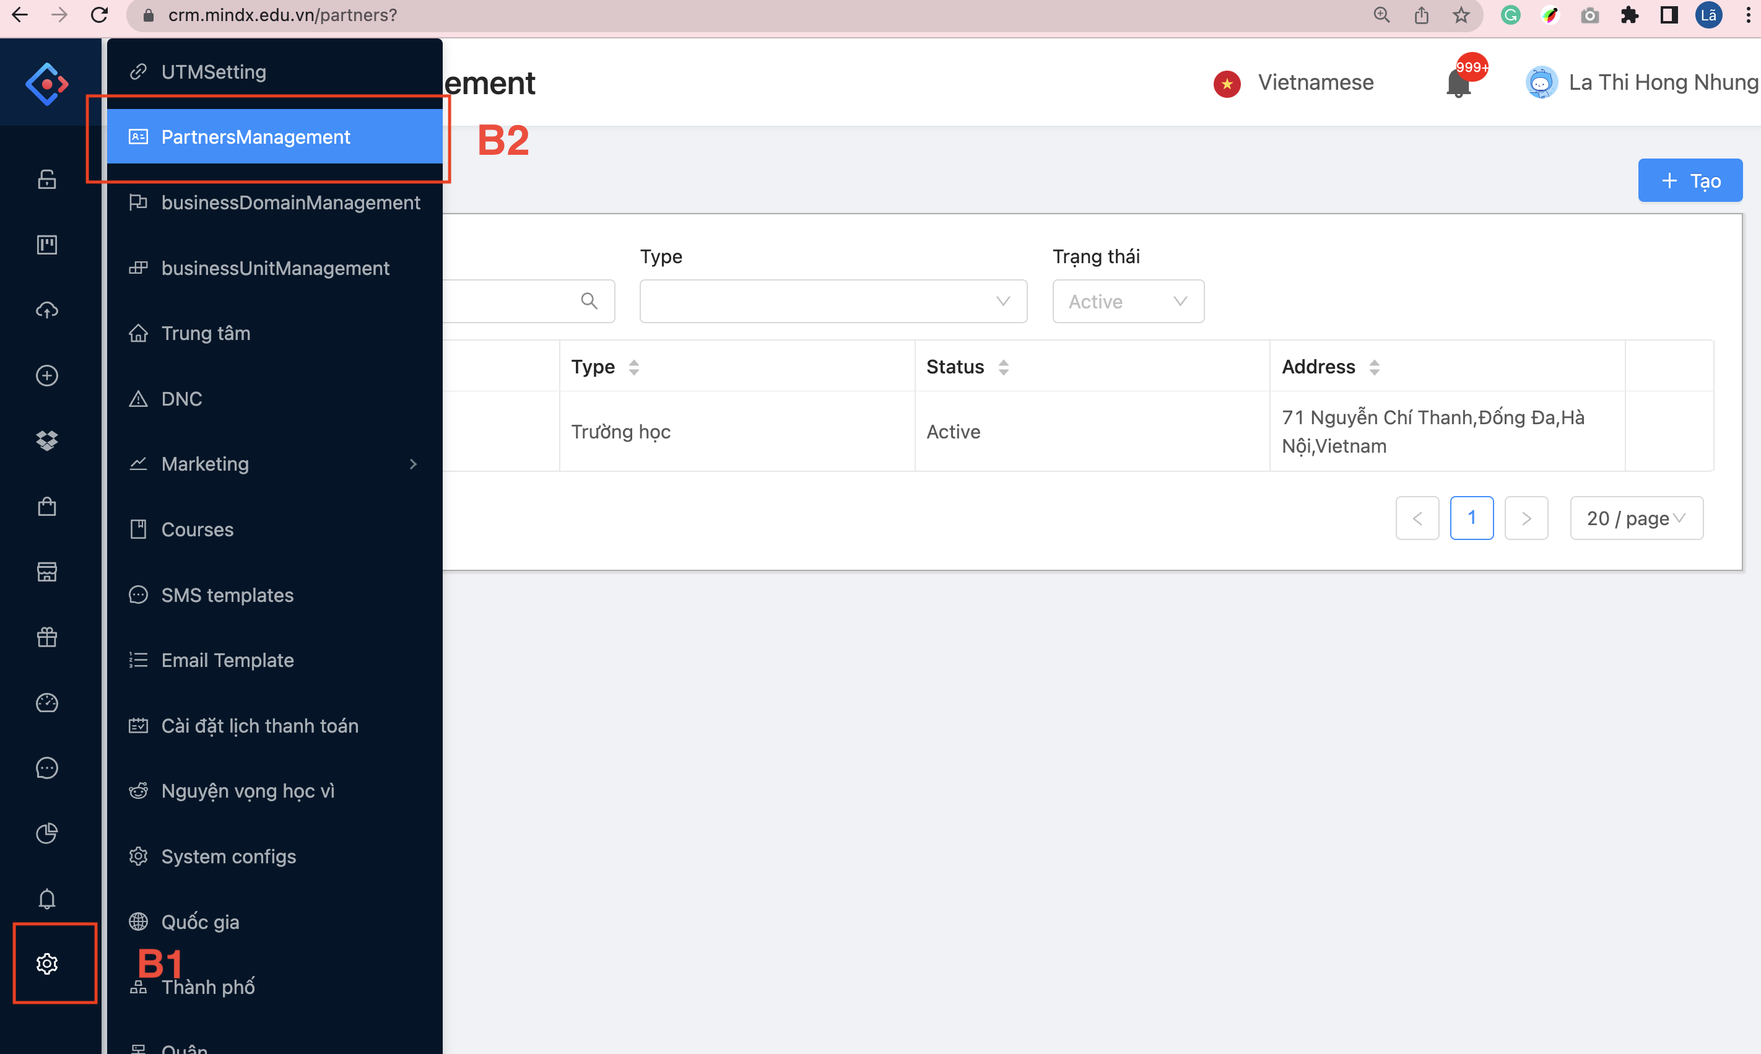
Task: Click the search magnifier in filter field
Action: pos(589,300)
